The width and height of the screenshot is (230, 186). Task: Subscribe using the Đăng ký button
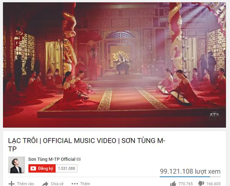point(42,168)
